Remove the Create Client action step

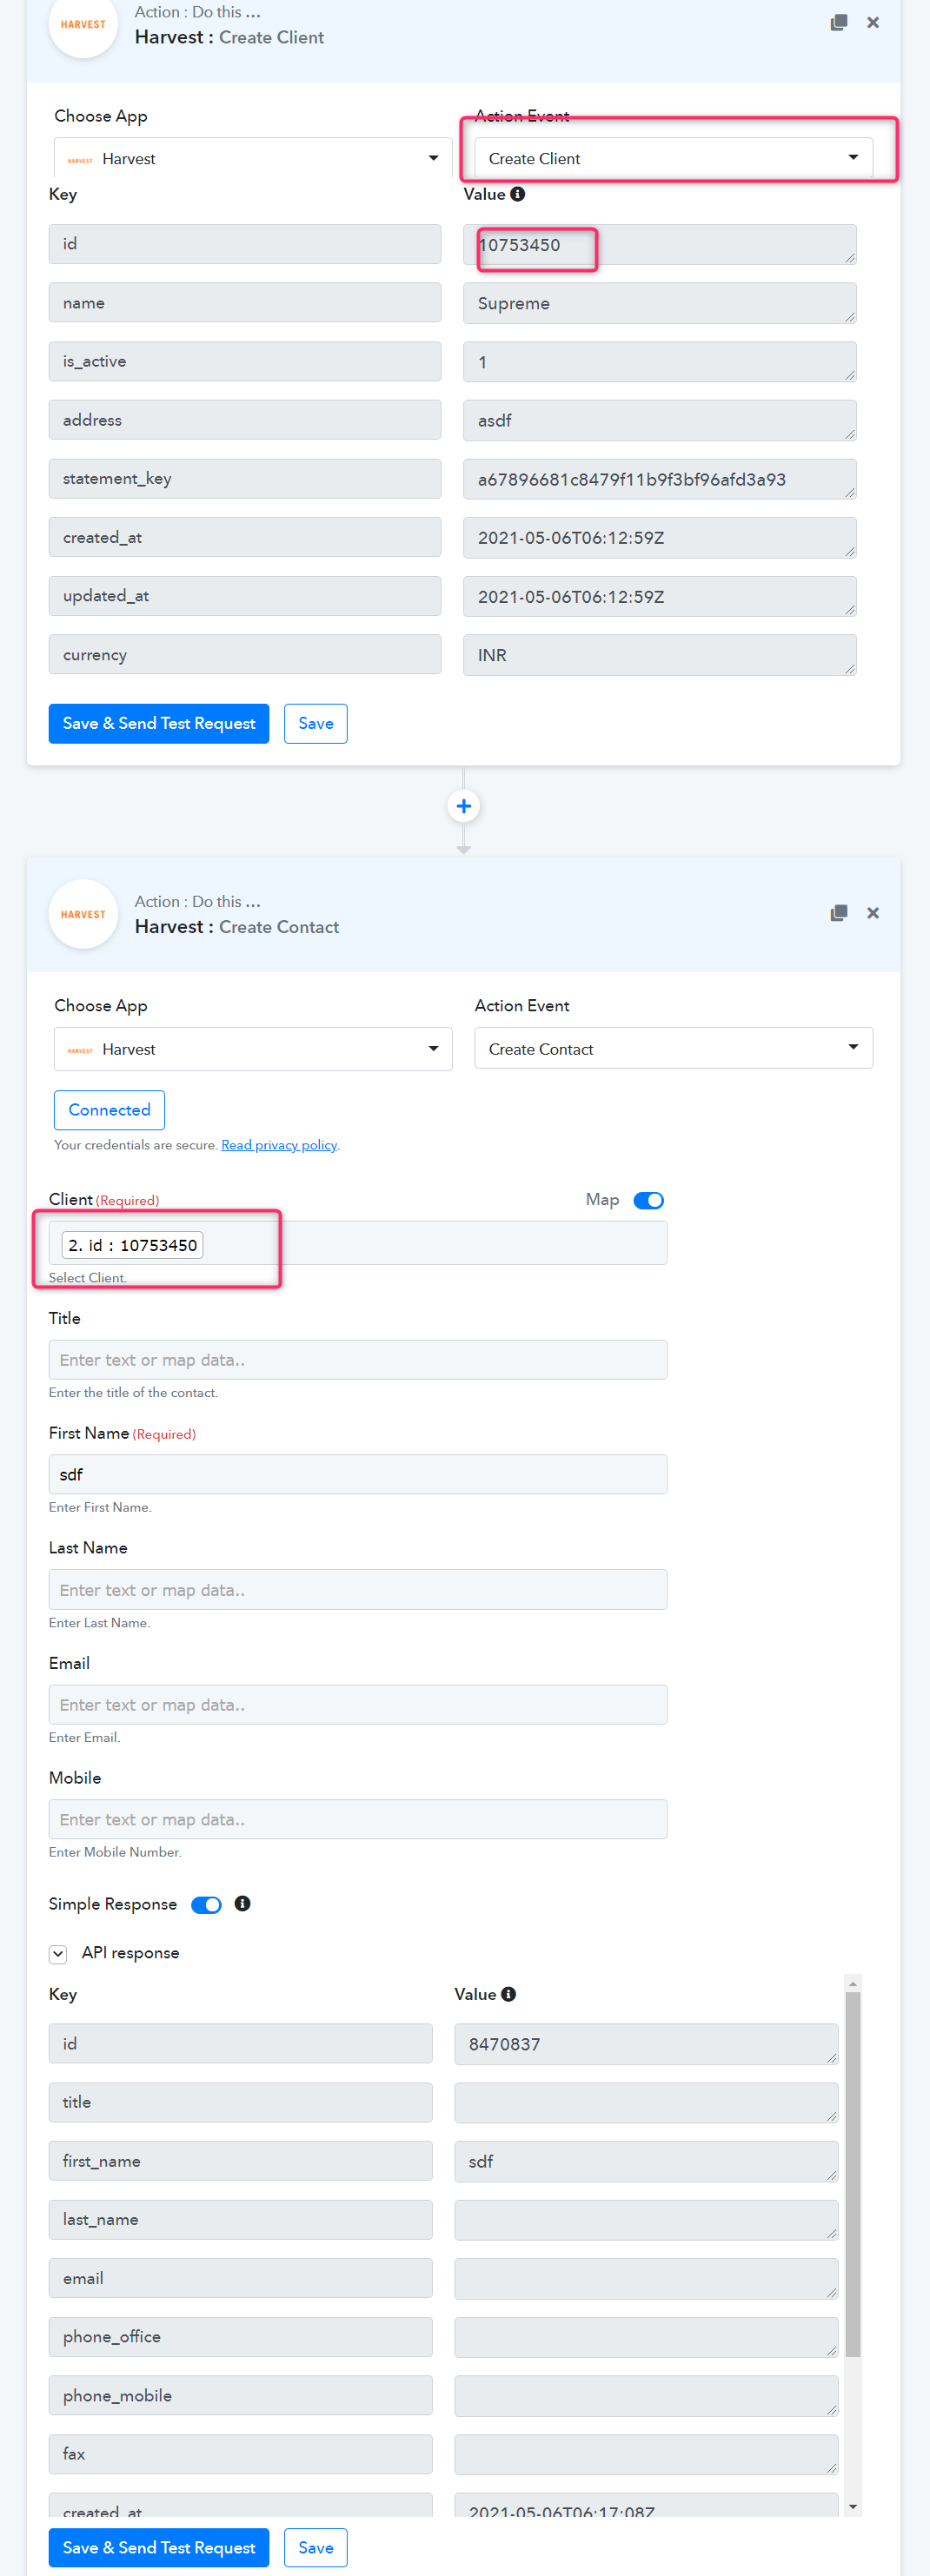873,22
